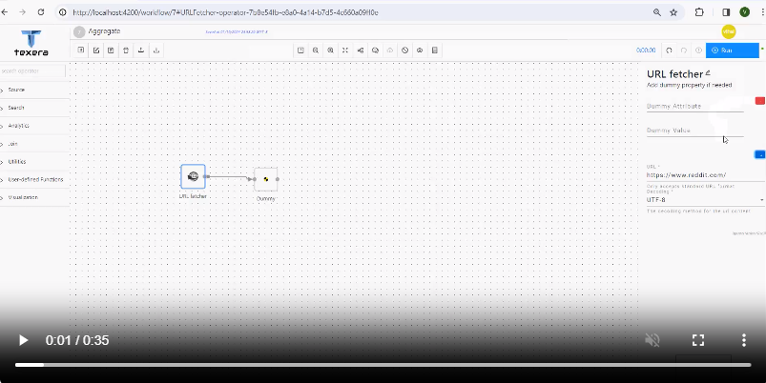Click the blue Run button
The width and height of the screenshot is (766, 383).
point(733,50)
